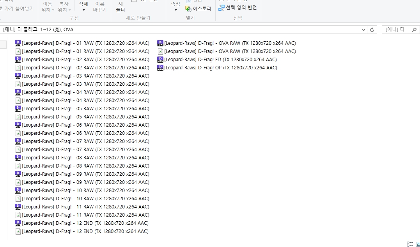Select the MP4 video icon for D-Frag! - 09 RAW

tap(18, 174)
